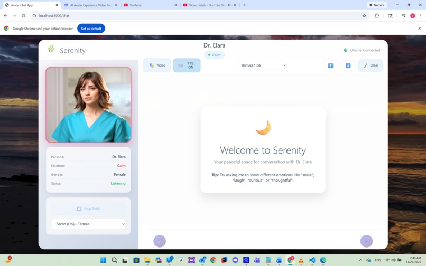
Task: Open File Explorer from taskbar
Action: tap(147, 260)
